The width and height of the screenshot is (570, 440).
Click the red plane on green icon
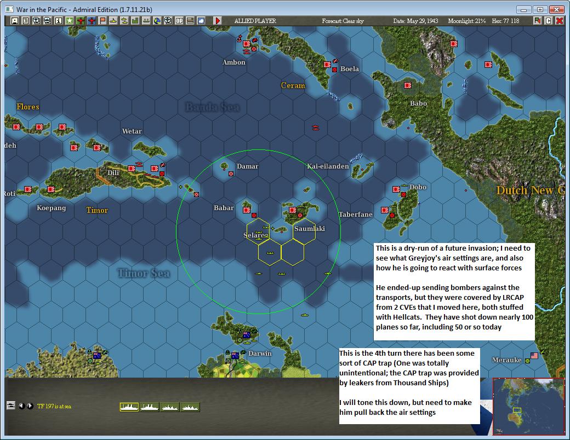(81, 21)
